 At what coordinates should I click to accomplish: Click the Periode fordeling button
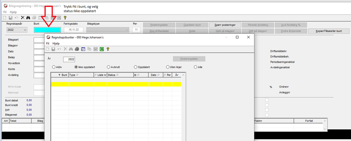pos(258,25)
